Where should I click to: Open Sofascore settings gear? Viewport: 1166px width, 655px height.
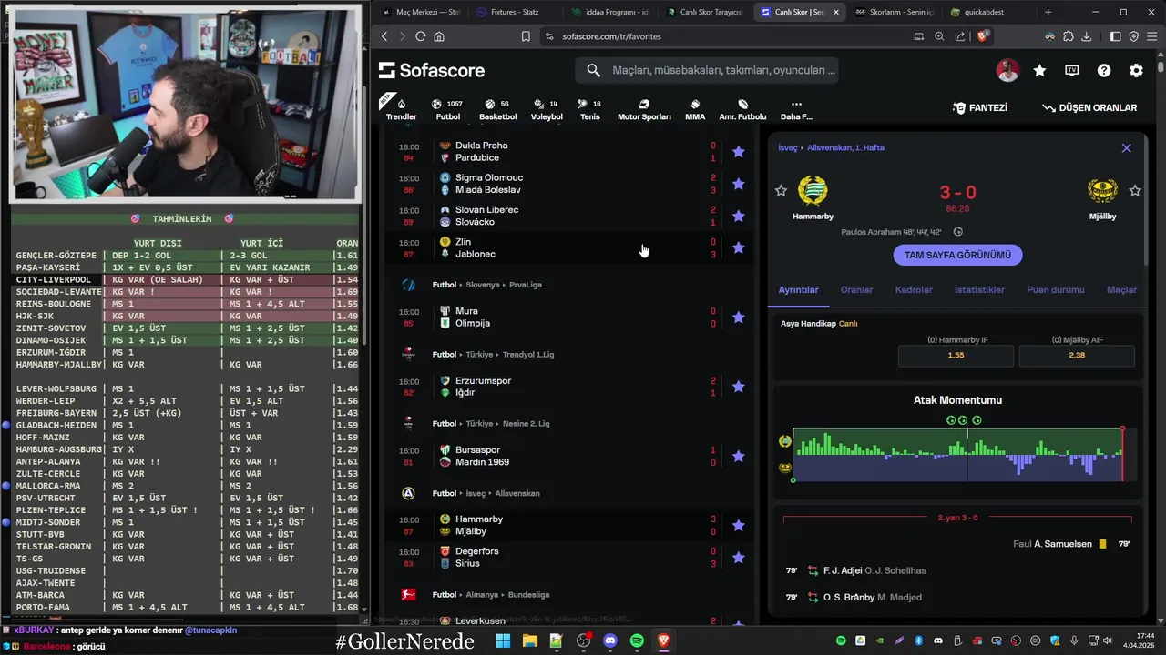click(x=1136, y=70)
